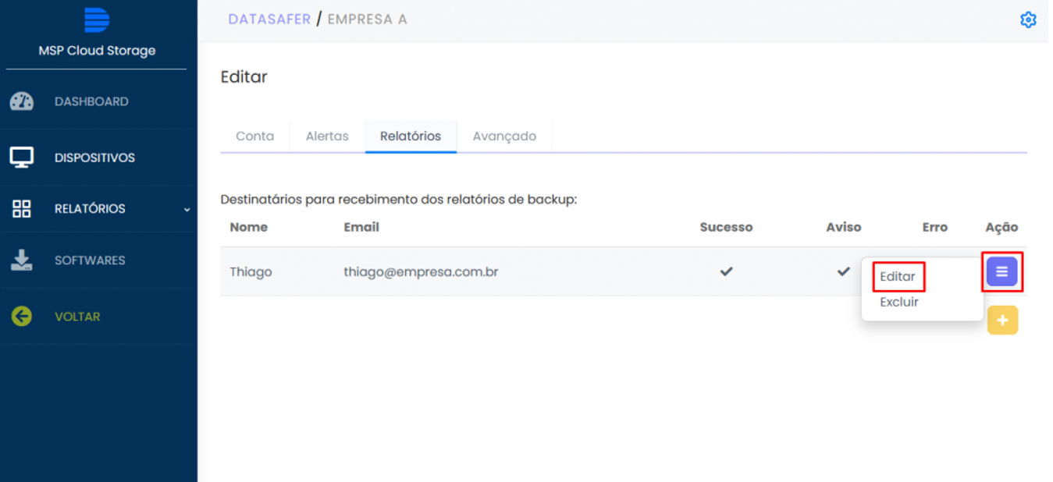Viewport: 1053px width, 482px height.
Task: Switch to the Conta tab
Action: (255, 136)
